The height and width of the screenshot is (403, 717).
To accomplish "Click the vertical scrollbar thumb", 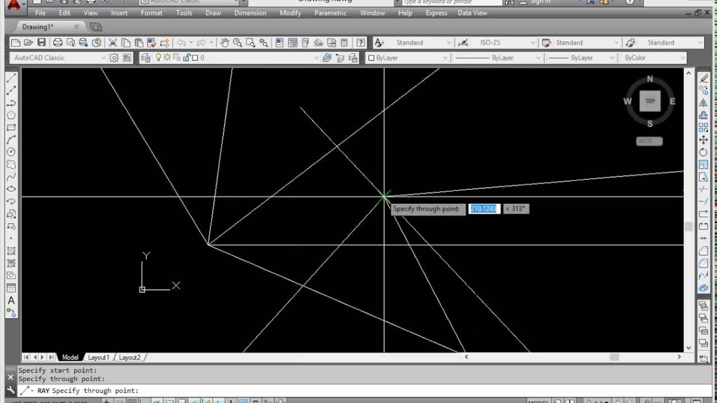I will (x=688, y=227).
